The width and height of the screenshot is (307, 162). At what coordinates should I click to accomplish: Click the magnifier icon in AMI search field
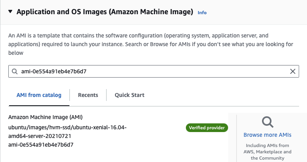[15, 71]
